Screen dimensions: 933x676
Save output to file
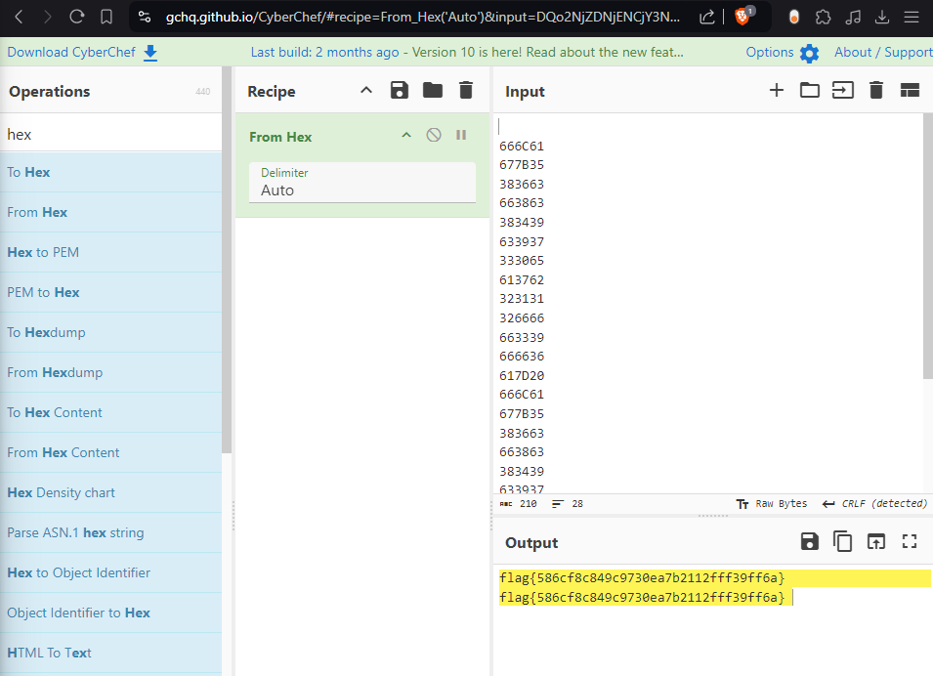[809, 541]
